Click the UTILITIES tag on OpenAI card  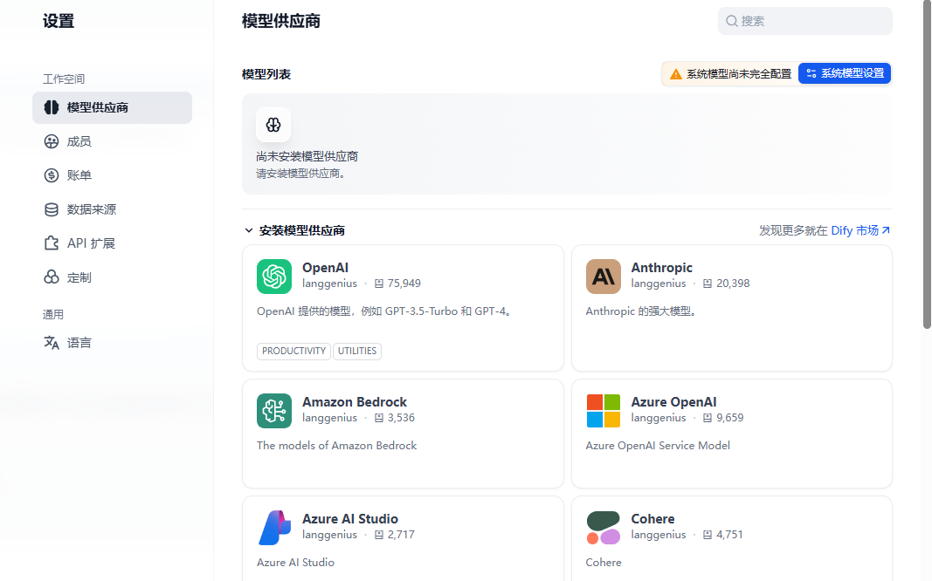357,351
